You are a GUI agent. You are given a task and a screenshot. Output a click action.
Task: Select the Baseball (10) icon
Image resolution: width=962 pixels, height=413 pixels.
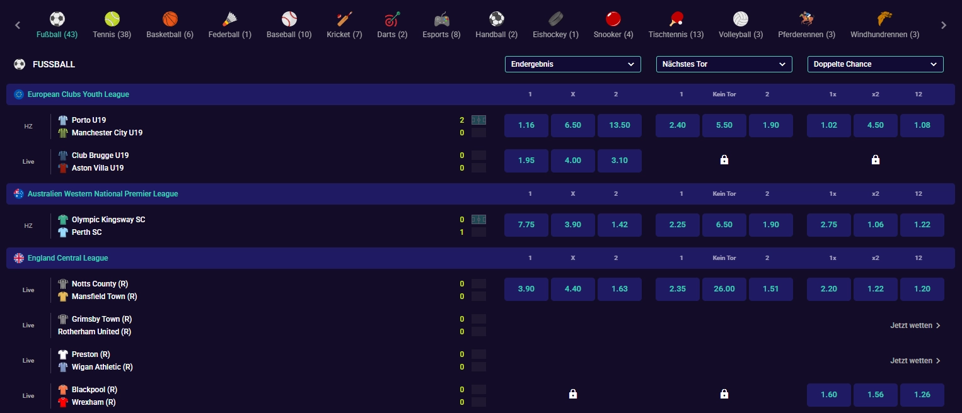289,18
